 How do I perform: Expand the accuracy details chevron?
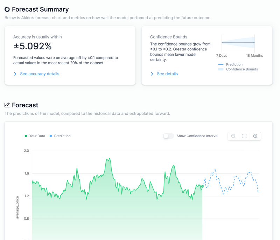(15, 74)
